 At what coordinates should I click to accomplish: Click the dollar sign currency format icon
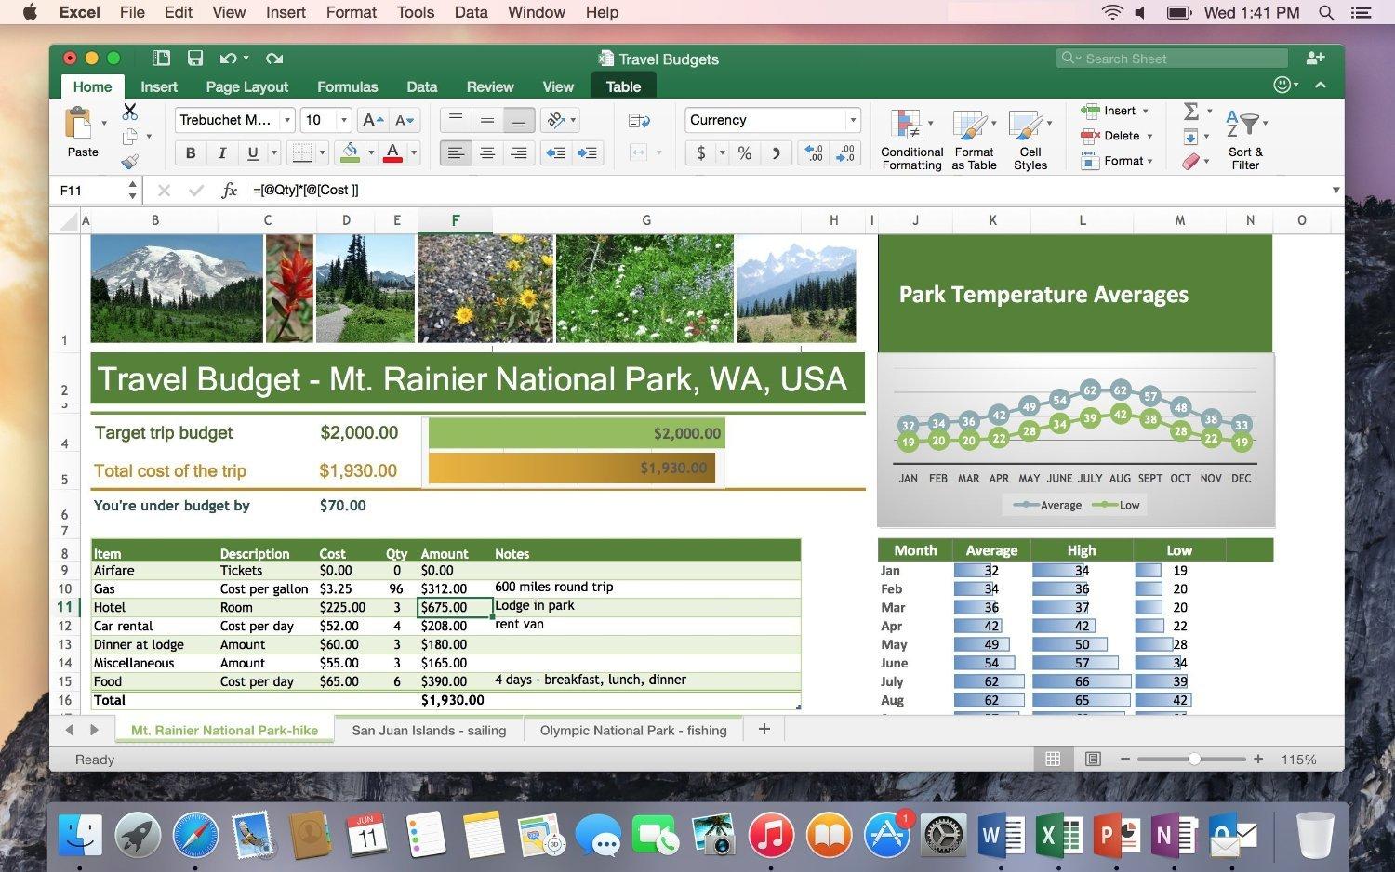click(700, 152)
